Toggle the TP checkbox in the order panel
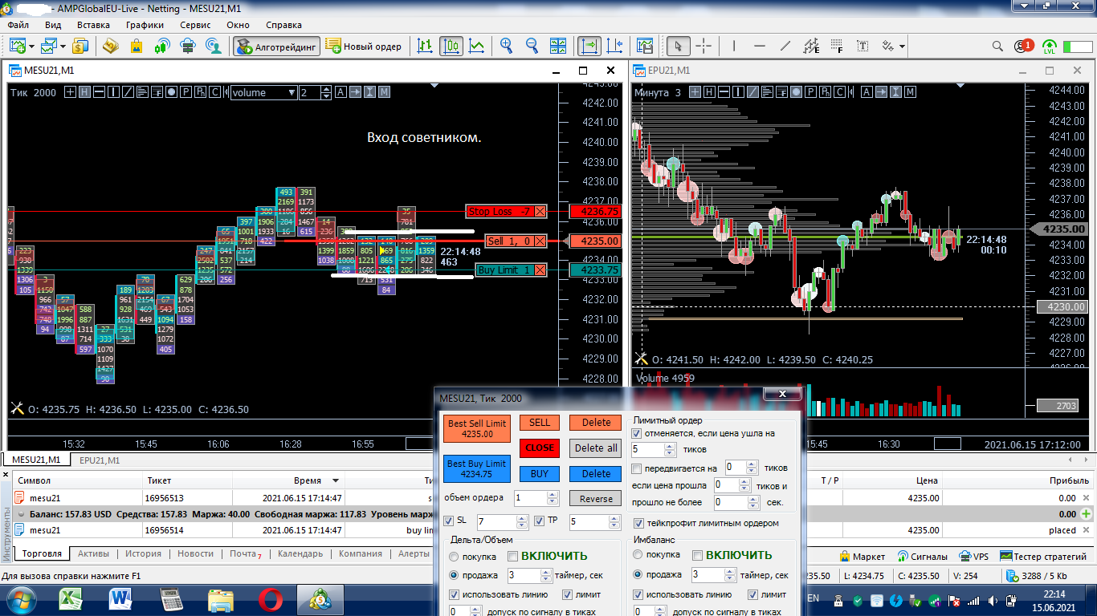The image size is (1097, 616). (540, 521)
